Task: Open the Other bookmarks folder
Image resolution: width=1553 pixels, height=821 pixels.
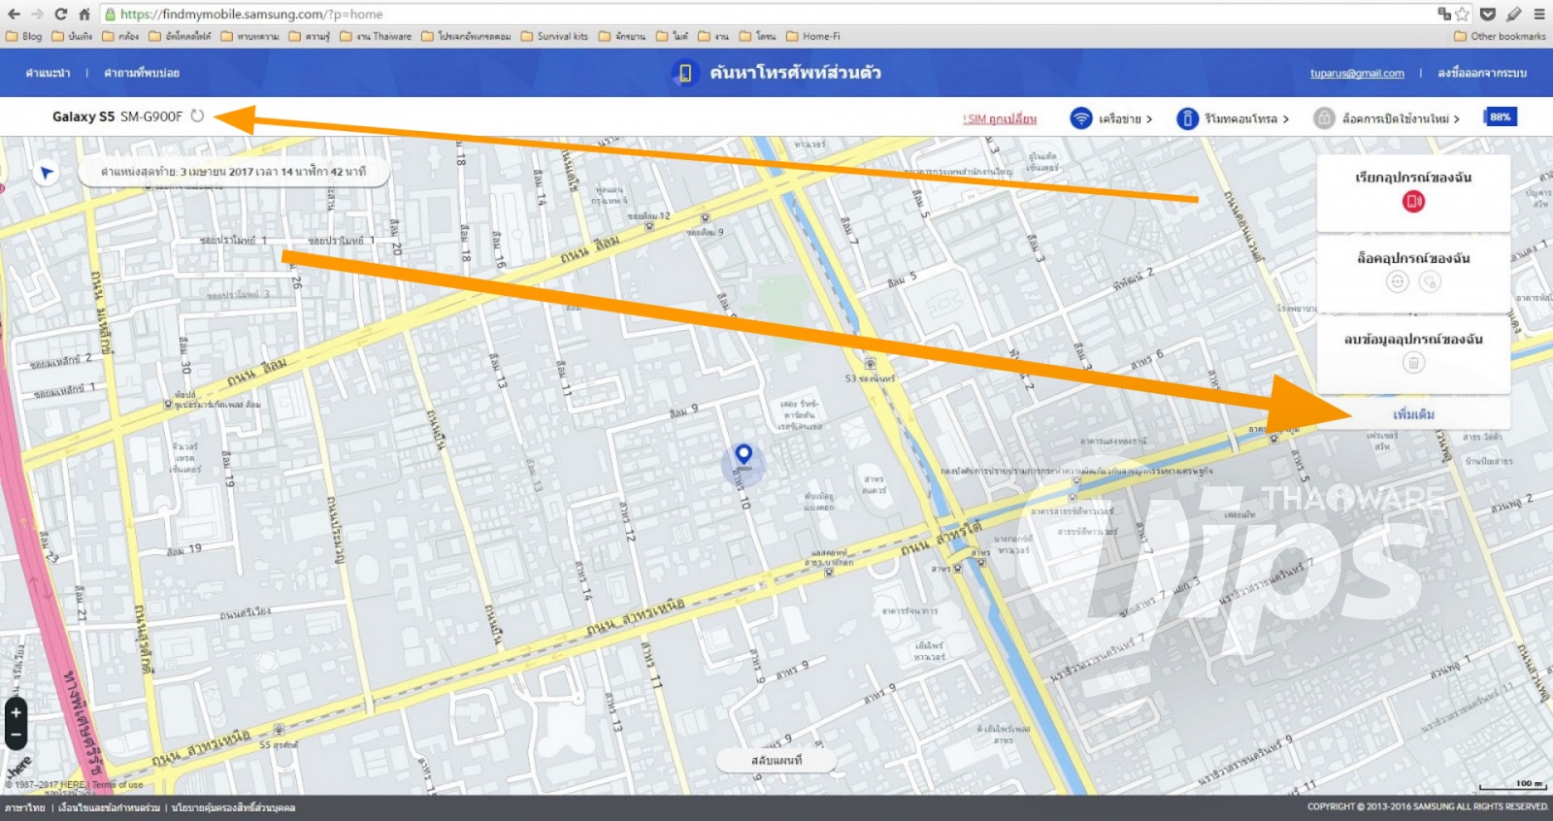Action: pyautogui.click(x=1500, y=36)
